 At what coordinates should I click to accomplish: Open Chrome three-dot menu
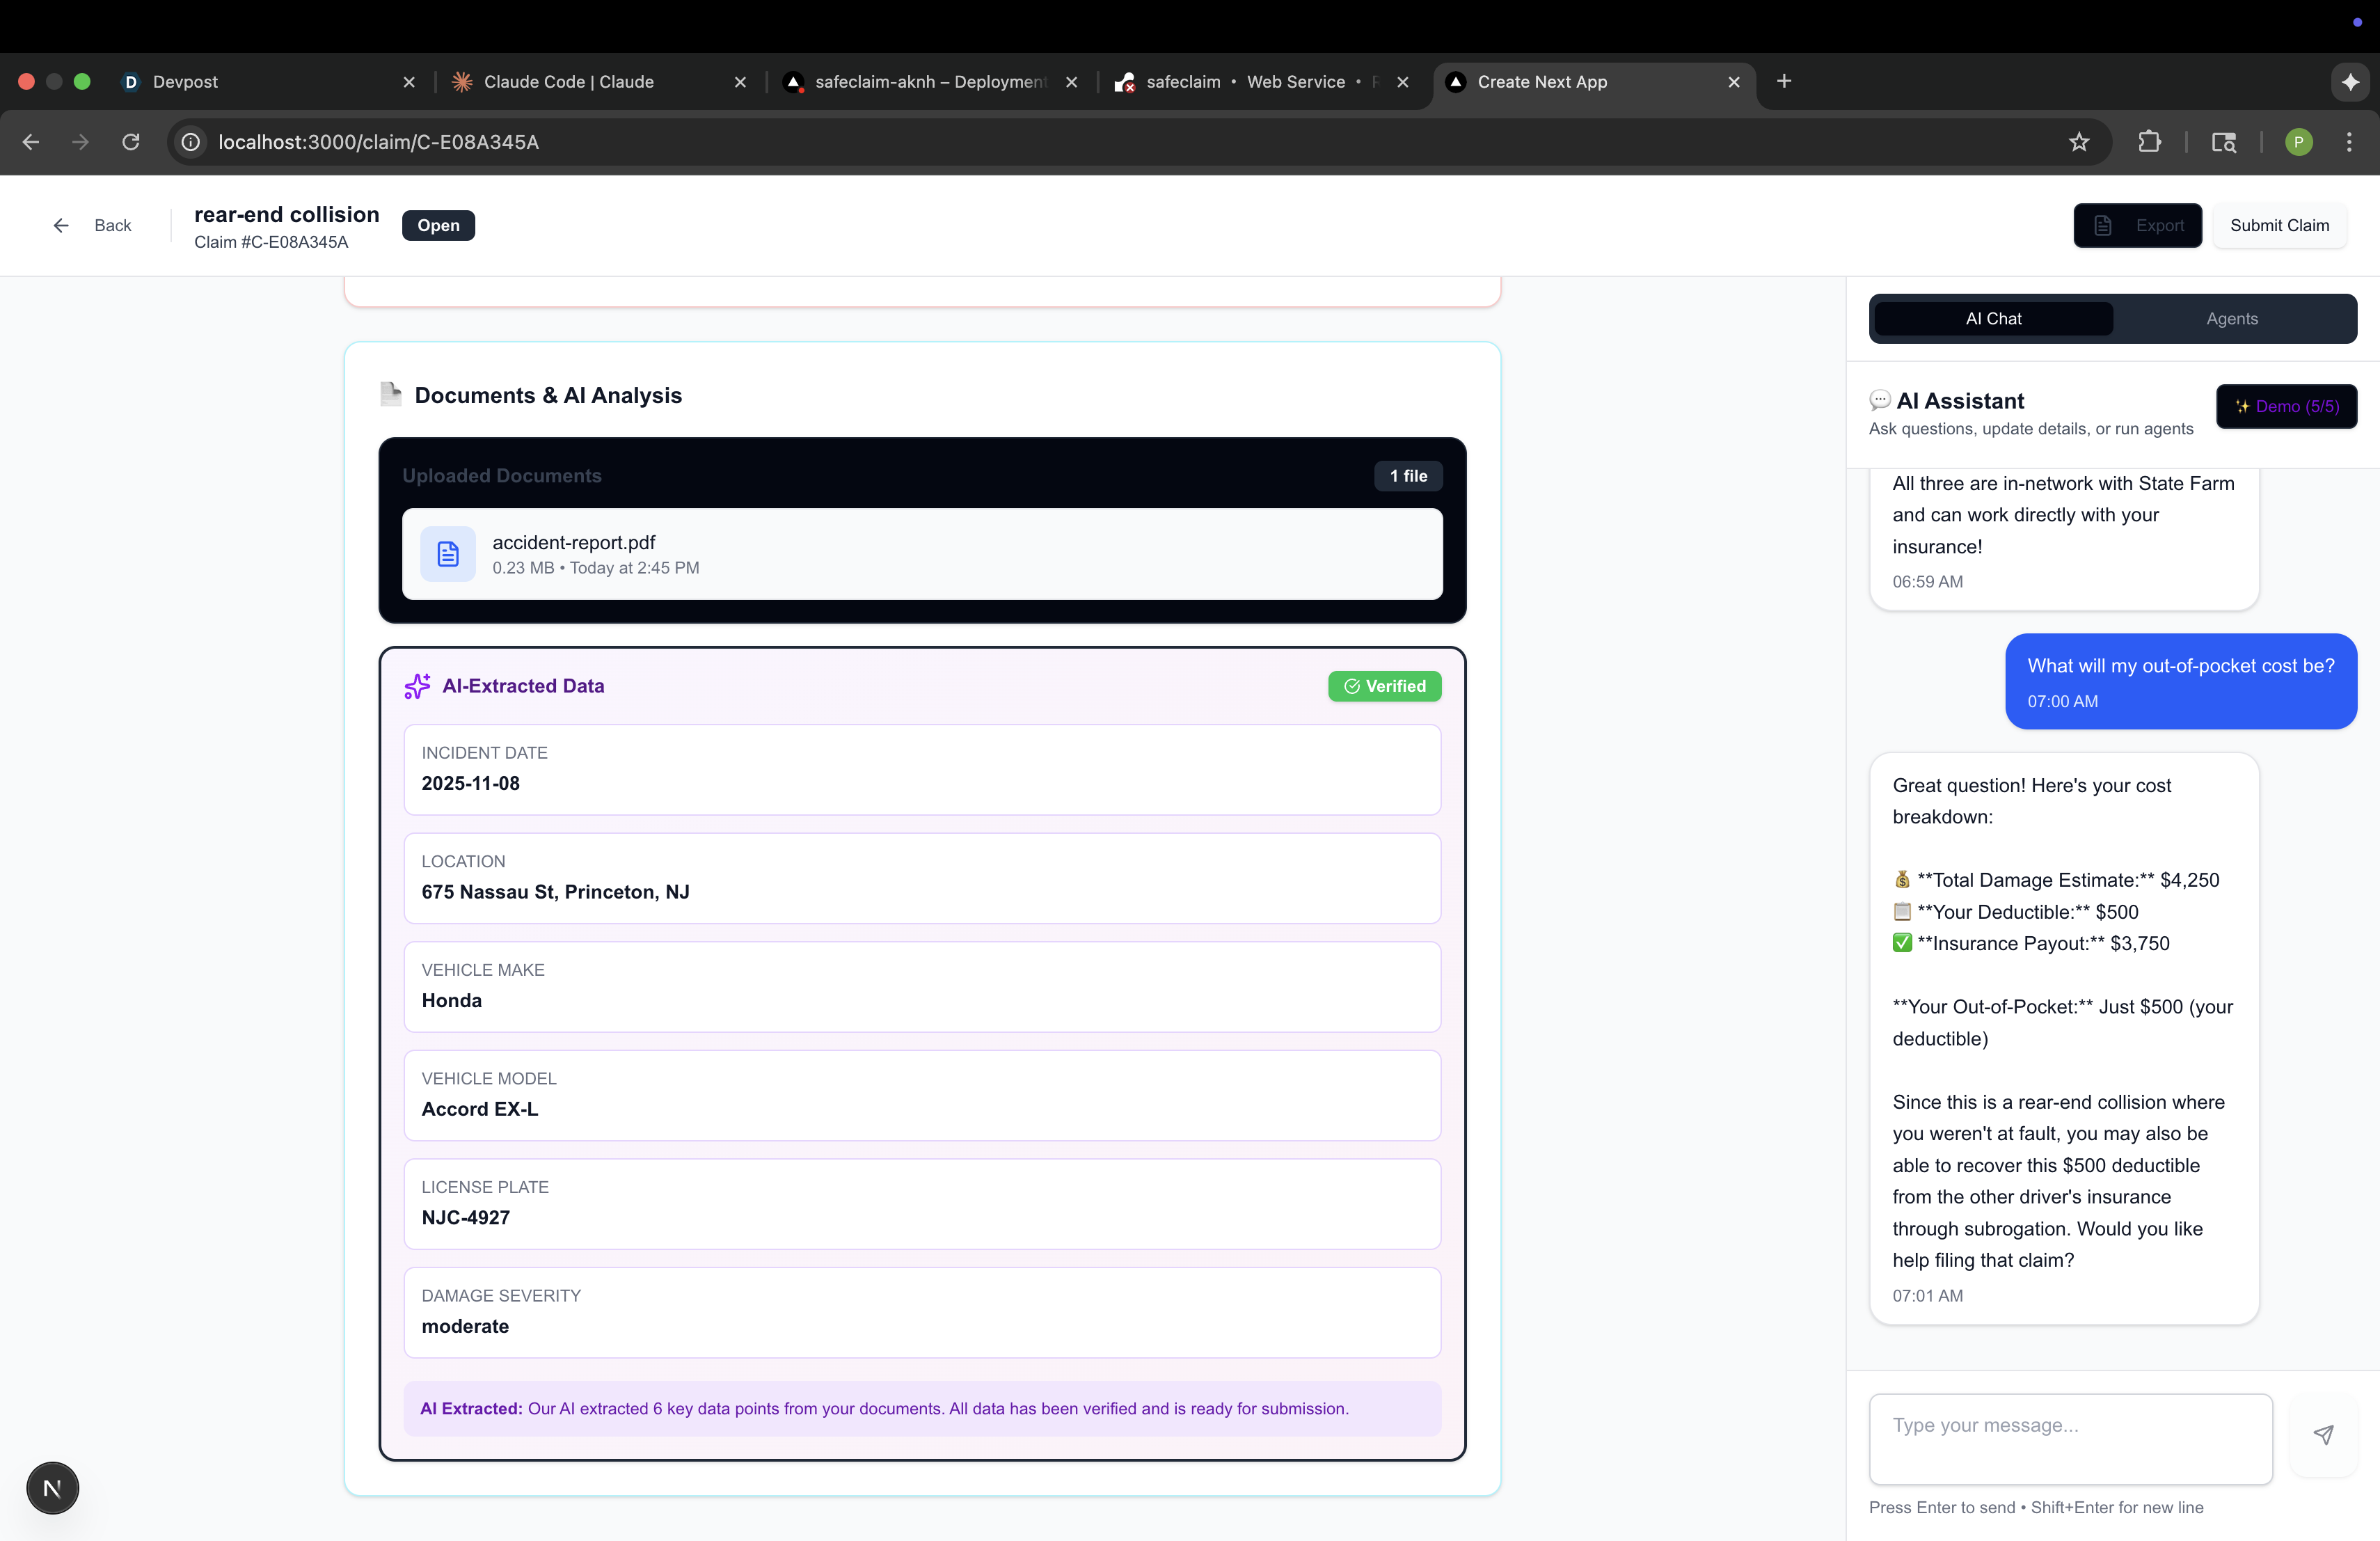point(2349,142)
